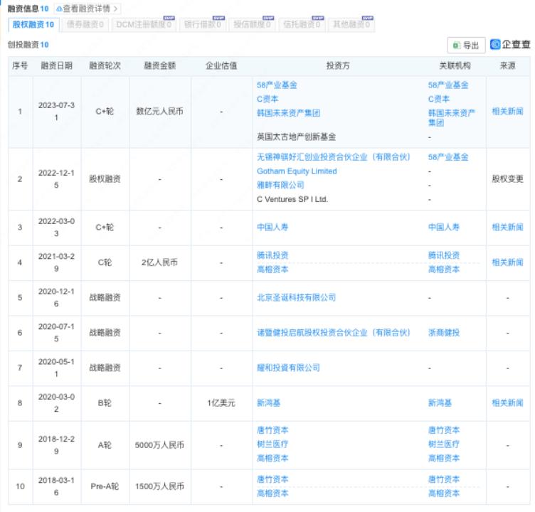The height and width of the screenshot is (512, 535).
Task: Click the export (导出) button
Action: [466, 45]
